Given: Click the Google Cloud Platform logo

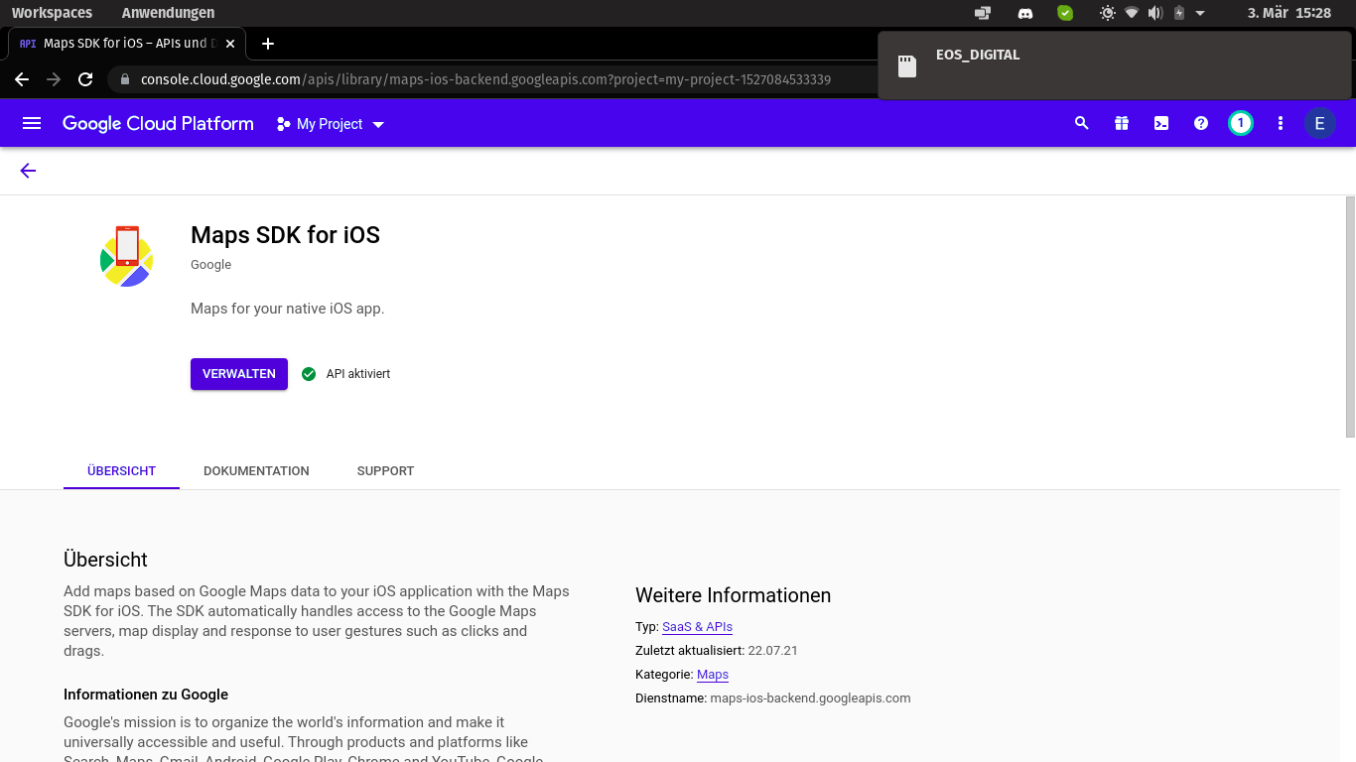Looking at the screenshot, I should (158, 123).
